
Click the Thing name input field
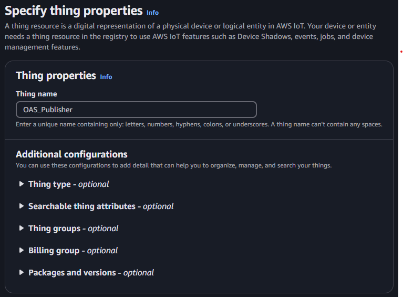136,110
